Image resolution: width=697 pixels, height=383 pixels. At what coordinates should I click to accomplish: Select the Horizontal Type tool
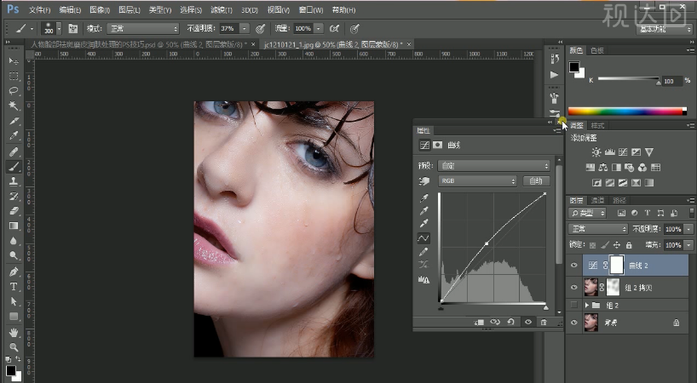[14, 287]
